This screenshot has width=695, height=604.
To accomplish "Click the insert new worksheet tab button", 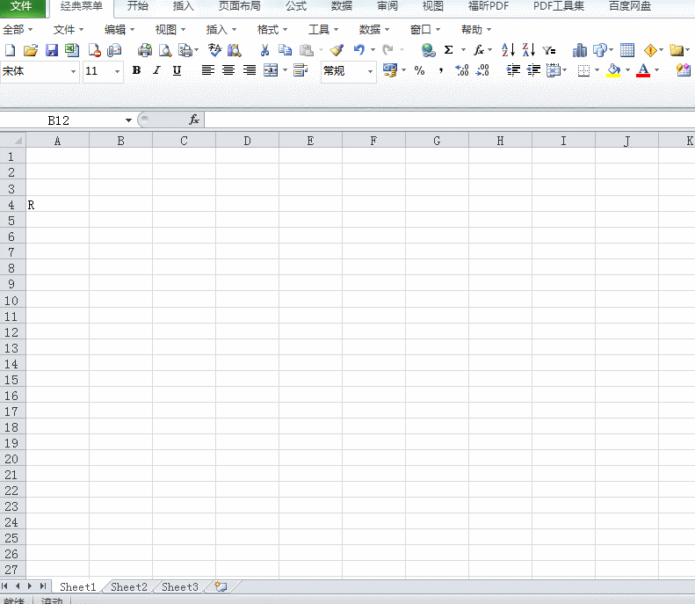I will click(x=221, y=586).
